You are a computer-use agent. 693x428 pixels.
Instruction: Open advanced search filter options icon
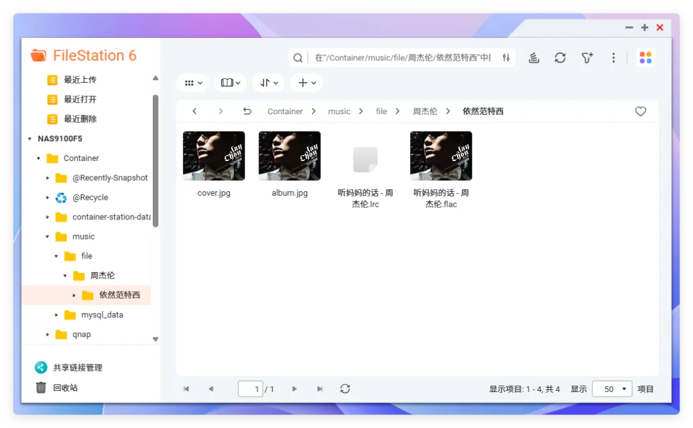(x=506, y=58)
